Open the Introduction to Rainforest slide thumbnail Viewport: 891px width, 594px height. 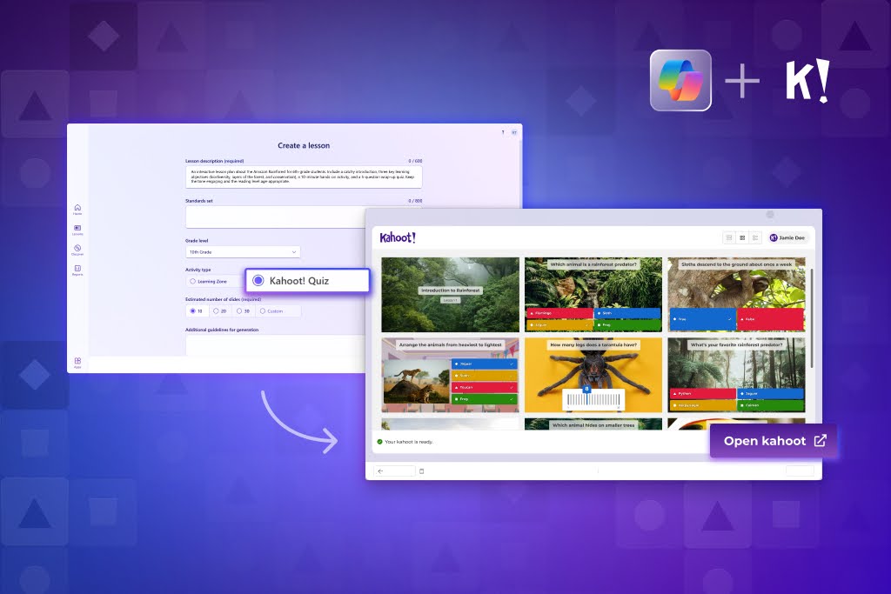click(450, 293)
